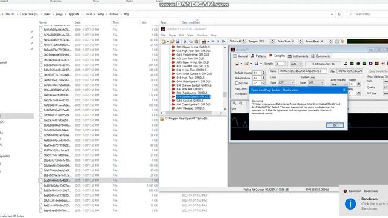Click the Normalize sample icon in Samples toolbar
The width and height of the screenshot is (388, 218).
pyautogui.click(x=352, y=64)
